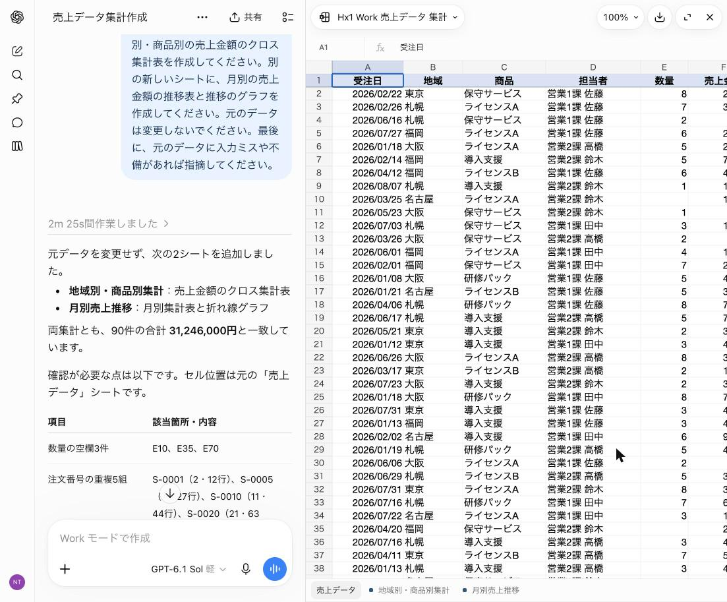This screenshot has height=602, width=727.
Task: Click the 共有 share button
Action: point(245,17)
